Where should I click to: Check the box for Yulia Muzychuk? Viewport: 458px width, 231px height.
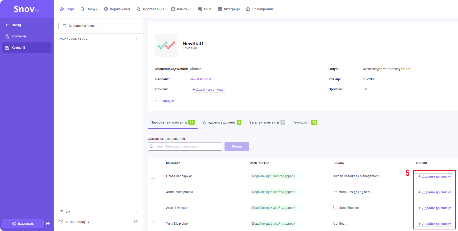pyautogui.click(x=153, y=224)
